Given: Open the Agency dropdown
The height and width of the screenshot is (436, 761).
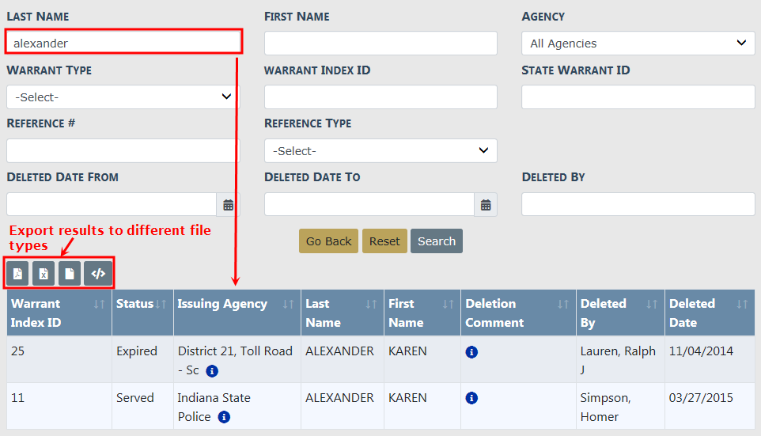Looking at the screenshot, I should coord(638,44).
